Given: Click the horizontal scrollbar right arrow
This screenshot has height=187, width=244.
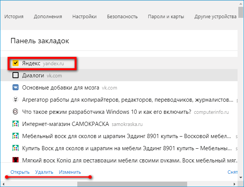Looking at the screenshot, I should coord(235,184).
